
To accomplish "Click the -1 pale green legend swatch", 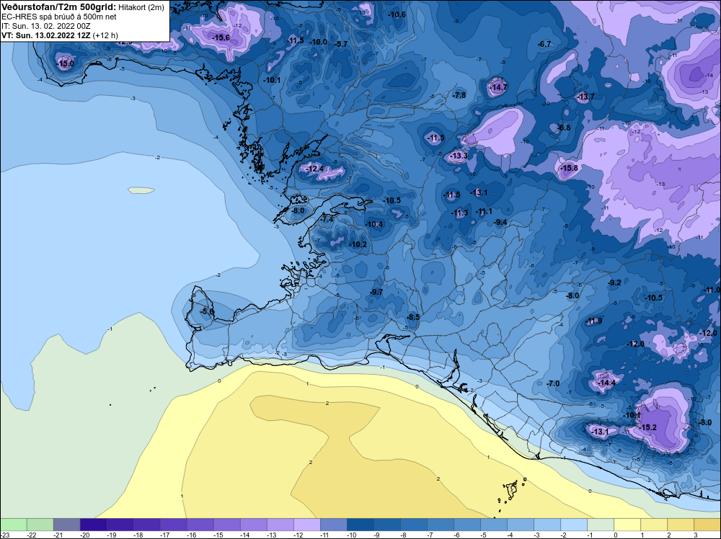I will 601,525.
